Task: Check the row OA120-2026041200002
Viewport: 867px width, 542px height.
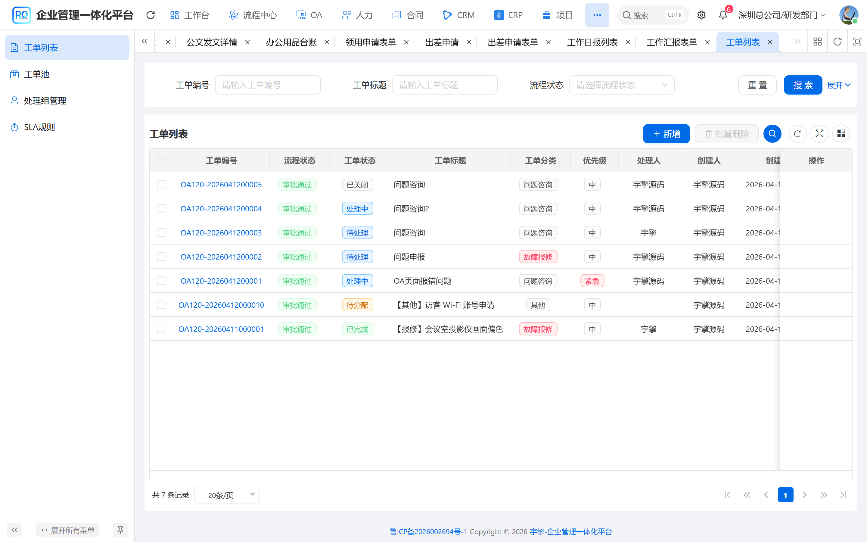Action: [161, 257]
